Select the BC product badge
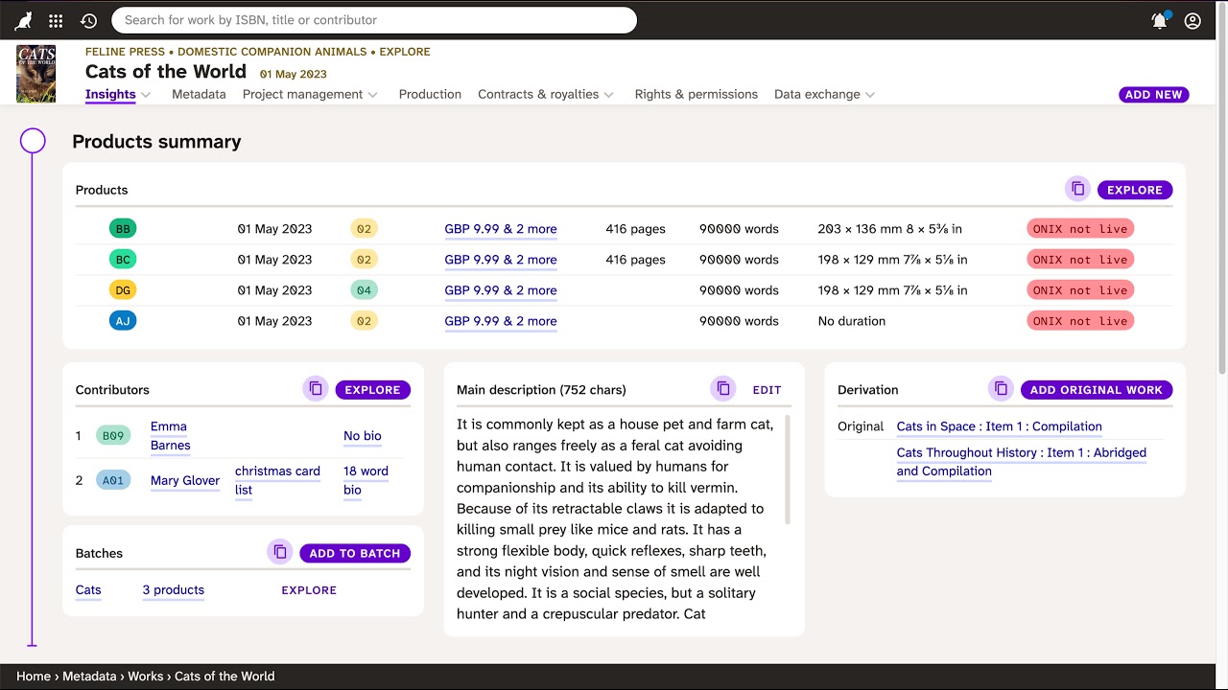The image size is (1228, 690). pyautogui.click(x=123, y=260)
